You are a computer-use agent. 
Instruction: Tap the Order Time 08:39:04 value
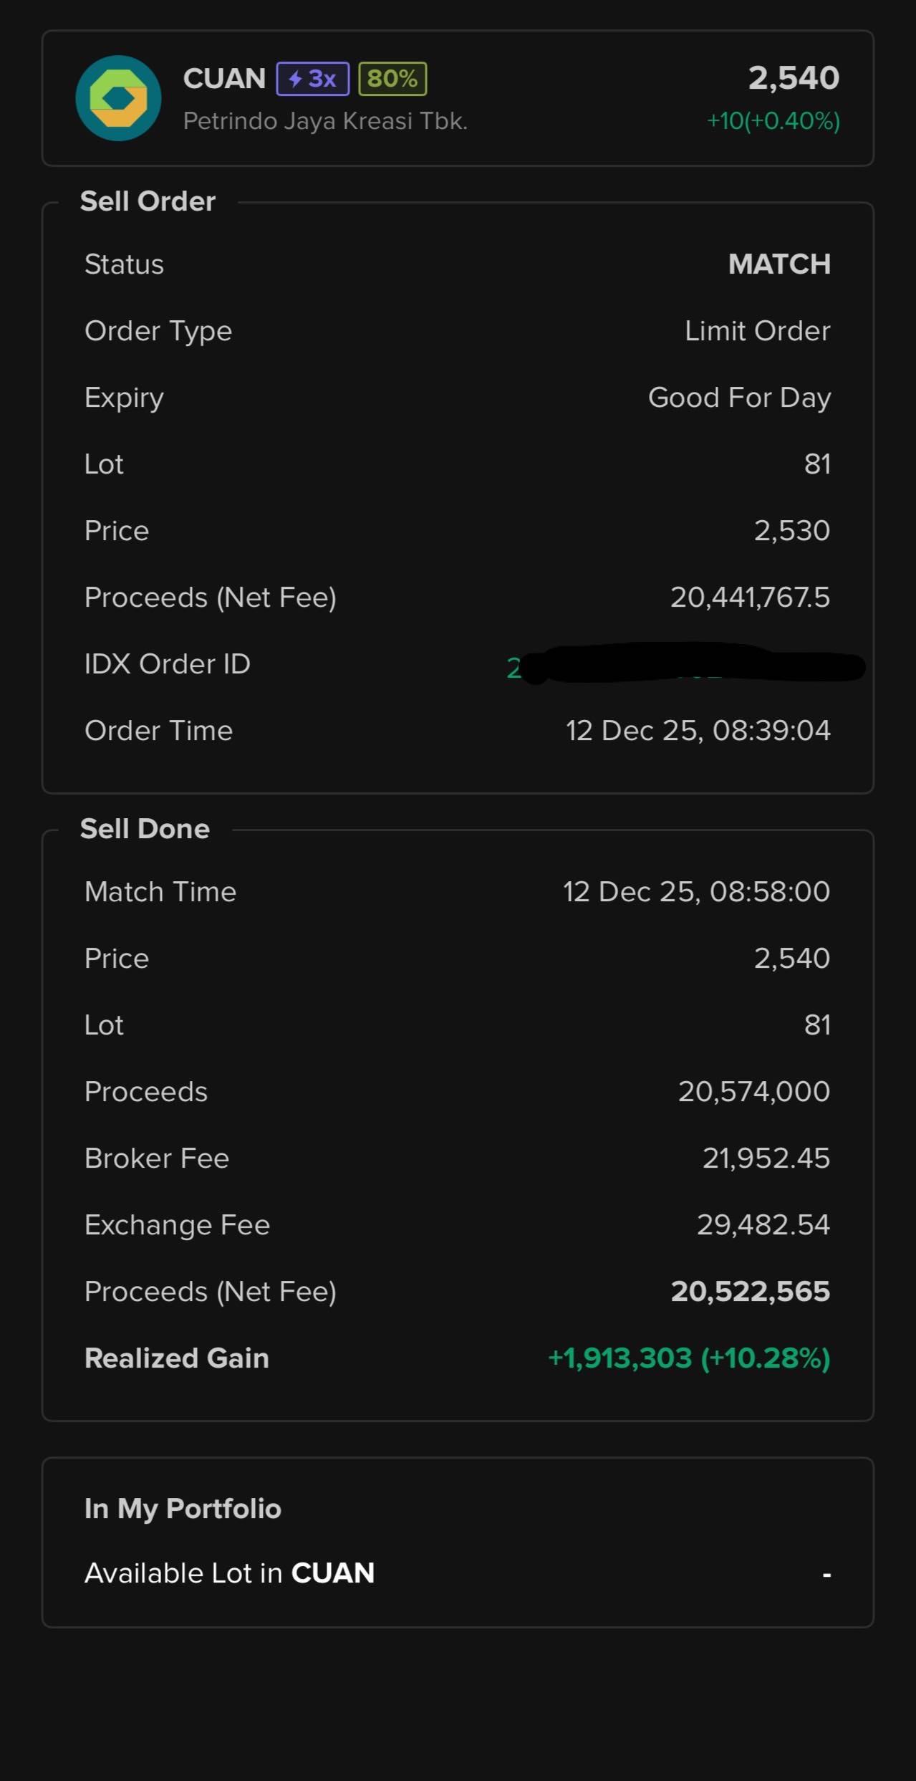[698, 731]
